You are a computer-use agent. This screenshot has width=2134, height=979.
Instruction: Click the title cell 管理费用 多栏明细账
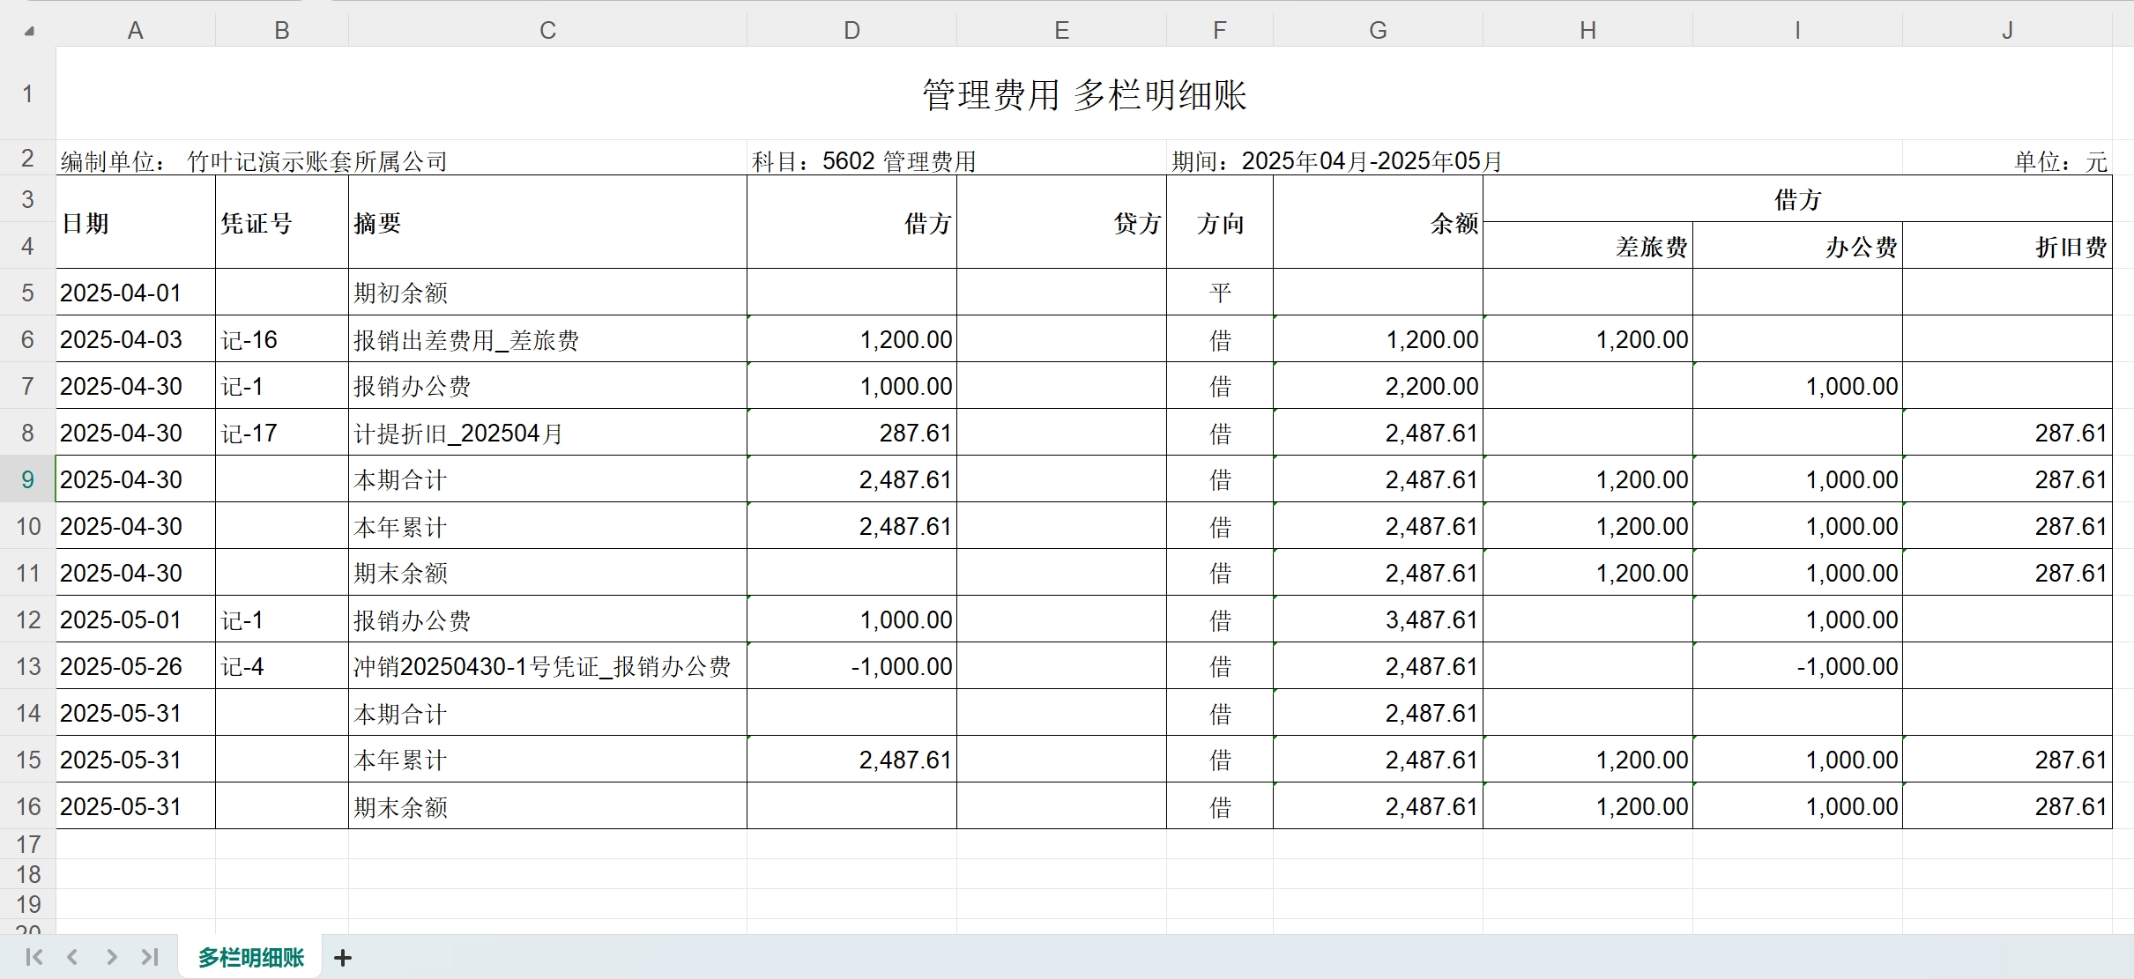point(1083,94)
